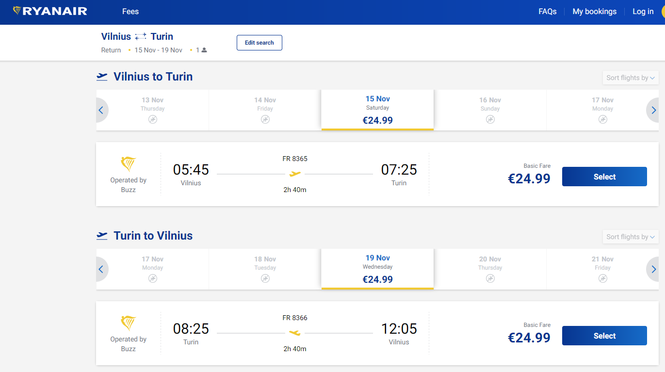Open the Fees menu item
The width and height of the screenshot is (665, 372).
(130, 12)
